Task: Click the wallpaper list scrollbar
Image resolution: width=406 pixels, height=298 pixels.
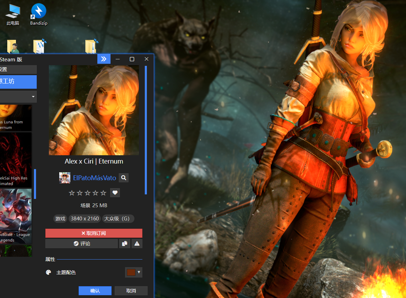Action: (35, 184)
